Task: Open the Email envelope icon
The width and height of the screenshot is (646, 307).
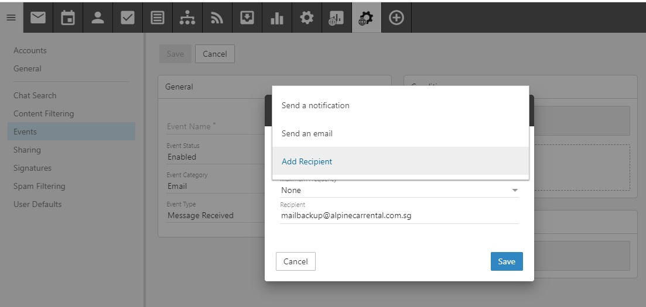Action: click(38, 18)
